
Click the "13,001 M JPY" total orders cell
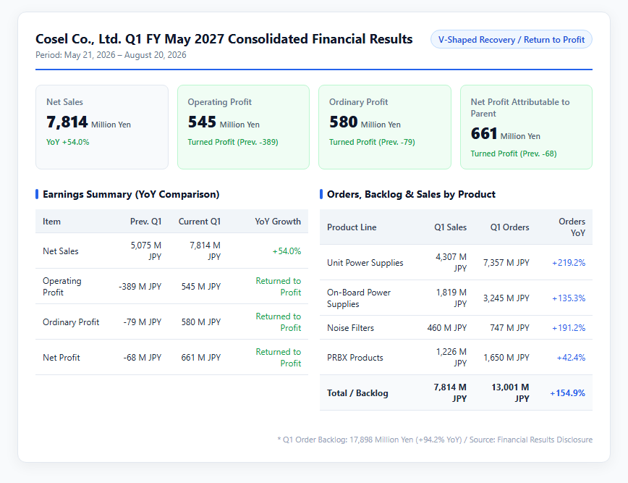click(510, 392)
